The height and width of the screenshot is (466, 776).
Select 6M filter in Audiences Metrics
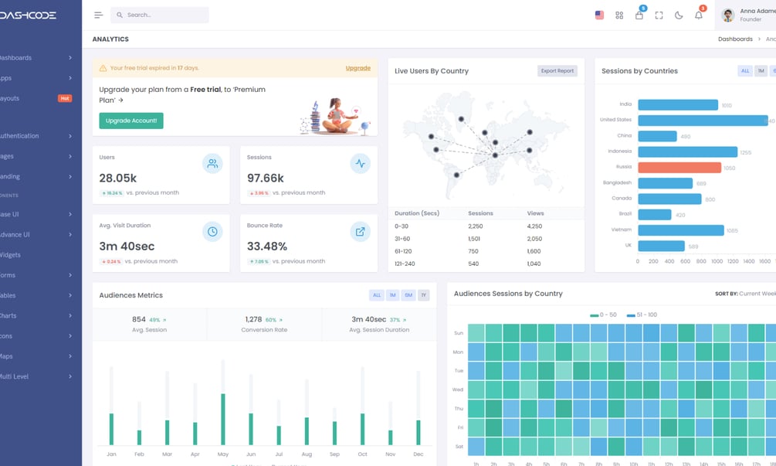pos(408,295)
